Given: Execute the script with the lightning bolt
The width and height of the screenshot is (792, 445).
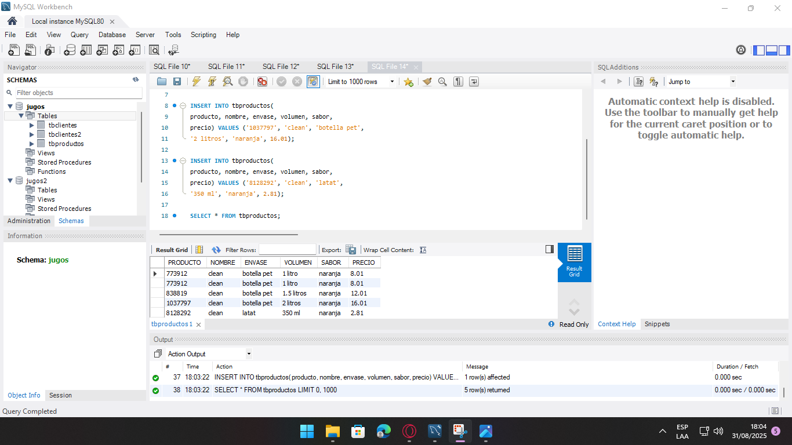Looking at the screenshot, I should (x=197, y=82).
